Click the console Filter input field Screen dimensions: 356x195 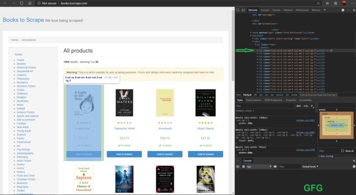coord(289,166)
